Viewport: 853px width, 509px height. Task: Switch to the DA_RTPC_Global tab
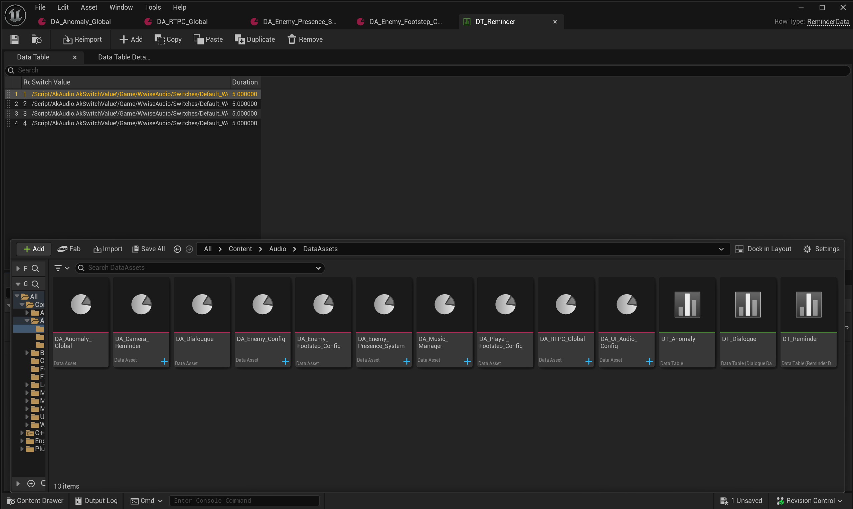pos(182,22)
